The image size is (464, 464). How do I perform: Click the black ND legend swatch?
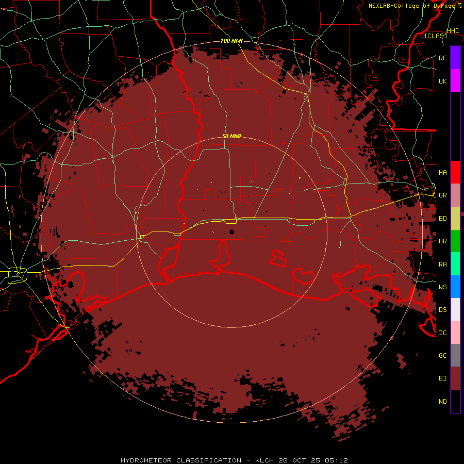click(455, 401)
